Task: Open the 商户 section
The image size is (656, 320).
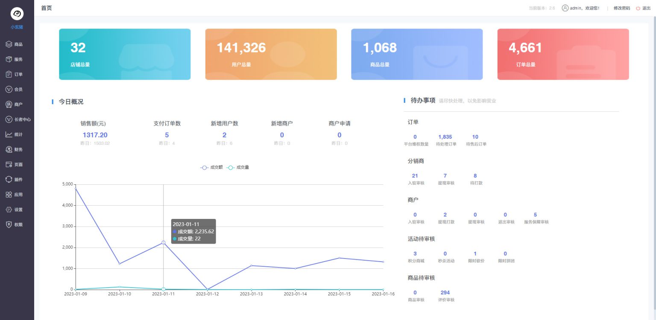Action: pyautogui.click(x=17, y=104)
